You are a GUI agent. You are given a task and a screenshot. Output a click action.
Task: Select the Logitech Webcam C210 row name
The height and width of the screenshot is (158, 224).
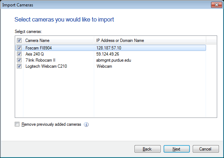pos(46,66)
